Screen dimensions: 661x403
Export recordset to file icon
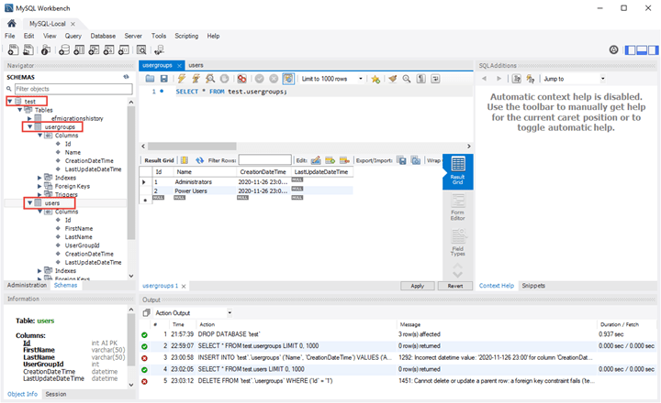[401, 160]
